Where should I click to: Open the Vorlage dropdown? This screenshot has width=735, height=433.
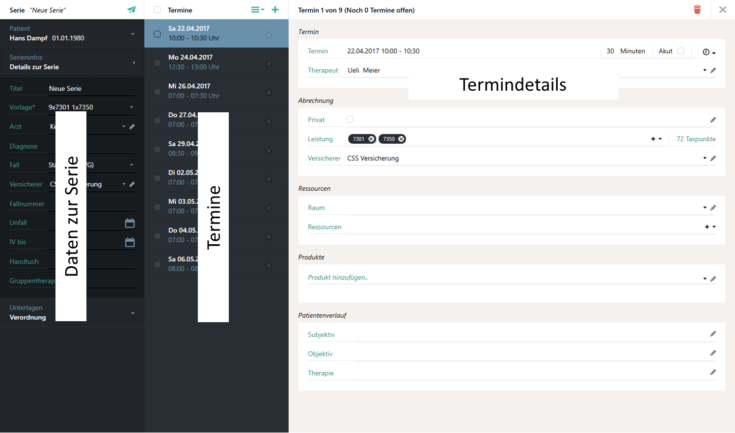(132, 107)
